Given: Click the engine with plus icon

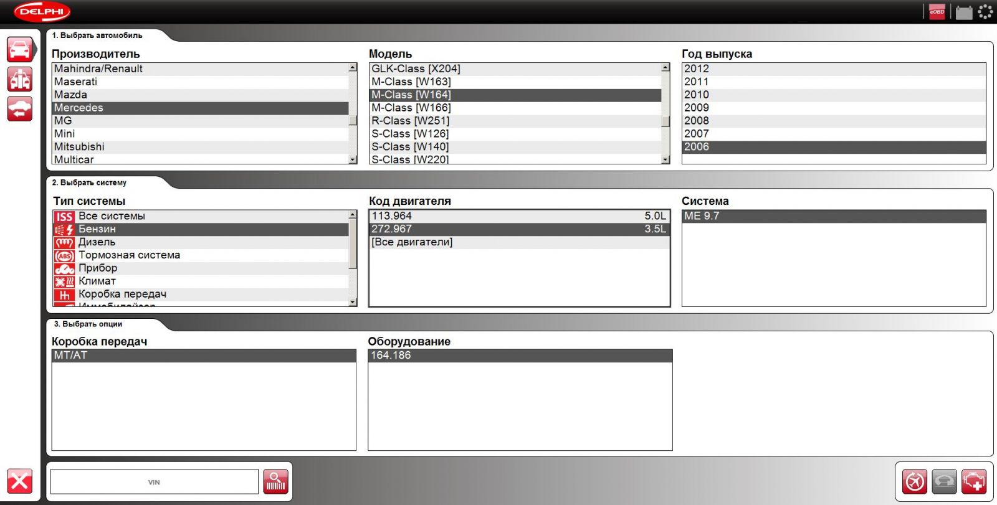Looking at the screenshot, I should pos(974,481).
